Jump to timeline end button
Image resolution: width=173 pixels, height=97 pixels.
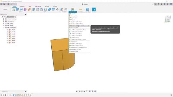[x=10, y=95]
